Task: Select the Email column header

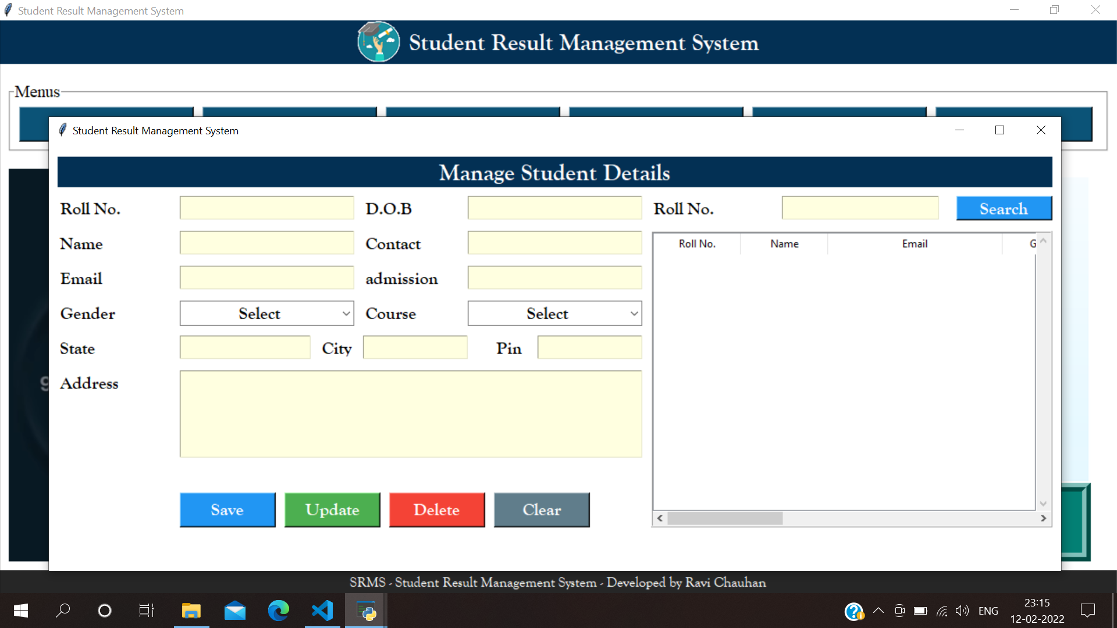Action: [x=915, y=243]
